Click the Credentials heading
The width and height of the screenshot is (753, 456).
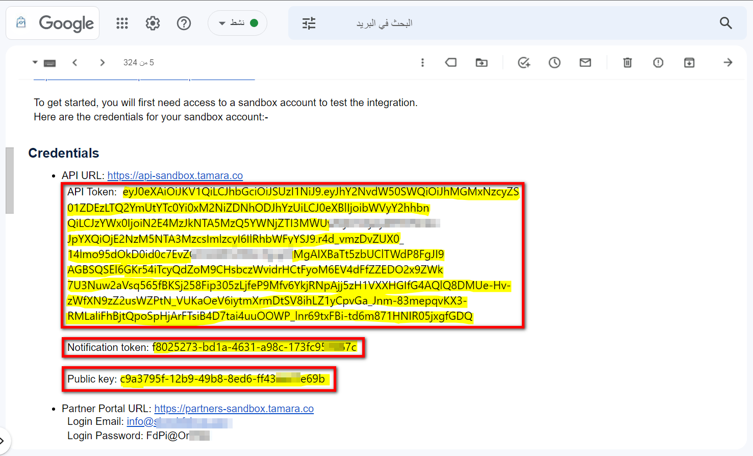[x=64, y=153]
